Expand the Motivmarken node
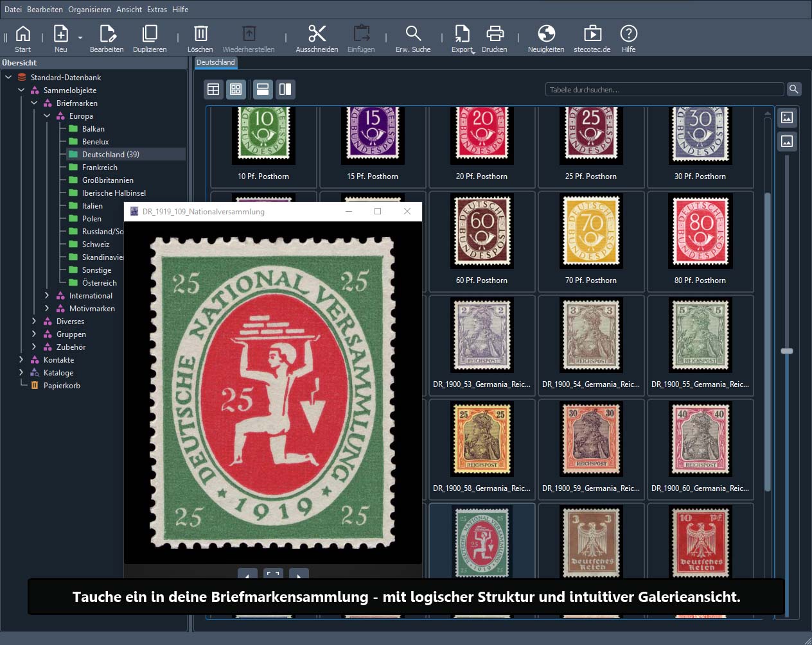Screen dimensions: 812x645 click(47, 308)
